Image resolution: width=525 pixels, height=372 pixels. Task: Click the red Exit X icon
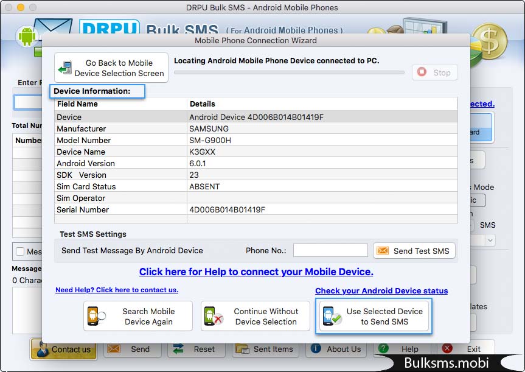point(447,348)
